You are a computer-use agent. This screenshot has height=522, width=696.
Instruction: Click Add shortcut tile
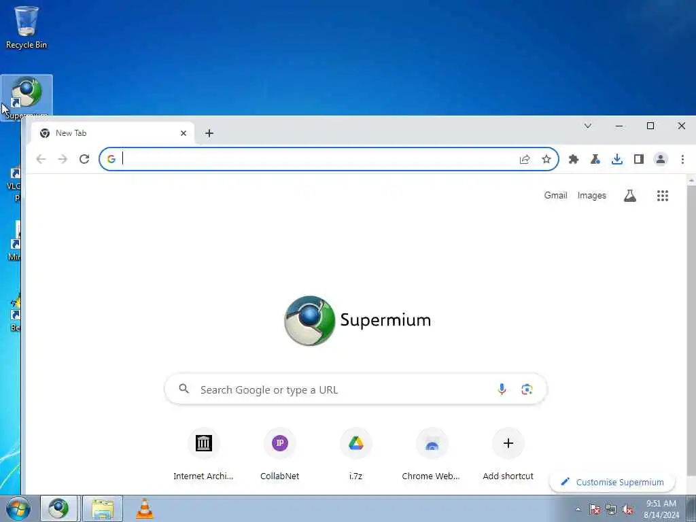pyautogui.click(x=508, y=454)
